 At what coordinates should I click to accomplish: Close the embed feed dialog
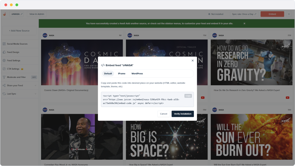point(193,61)
